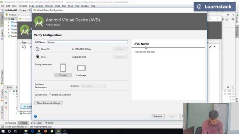Open the Windows Start menu
Image resolution: width=239 pixels, height=134 pixels.
coord(3,131)
